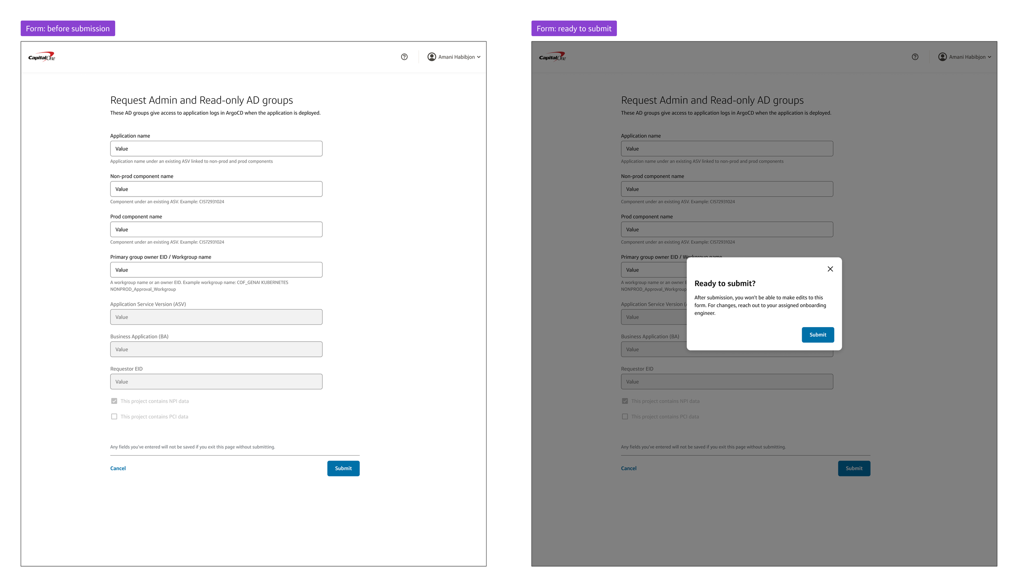Click the help icon in left form header

tap(404, 57)
